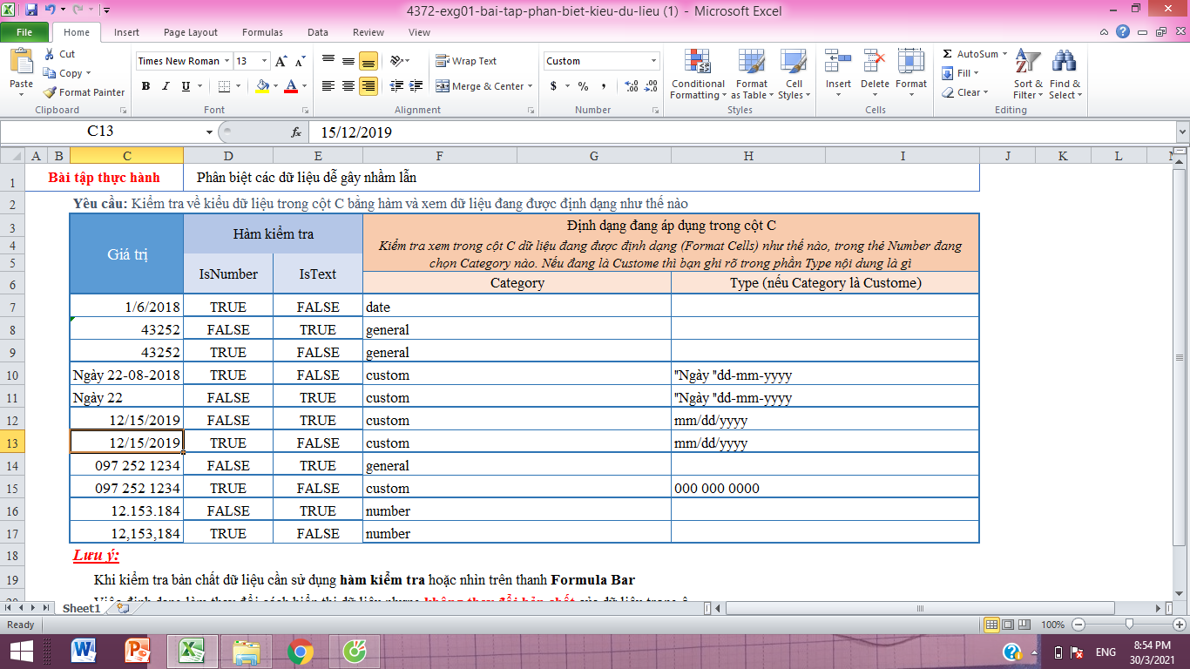
Task: Click the zoom slider in status bar
Action: 1129,625
